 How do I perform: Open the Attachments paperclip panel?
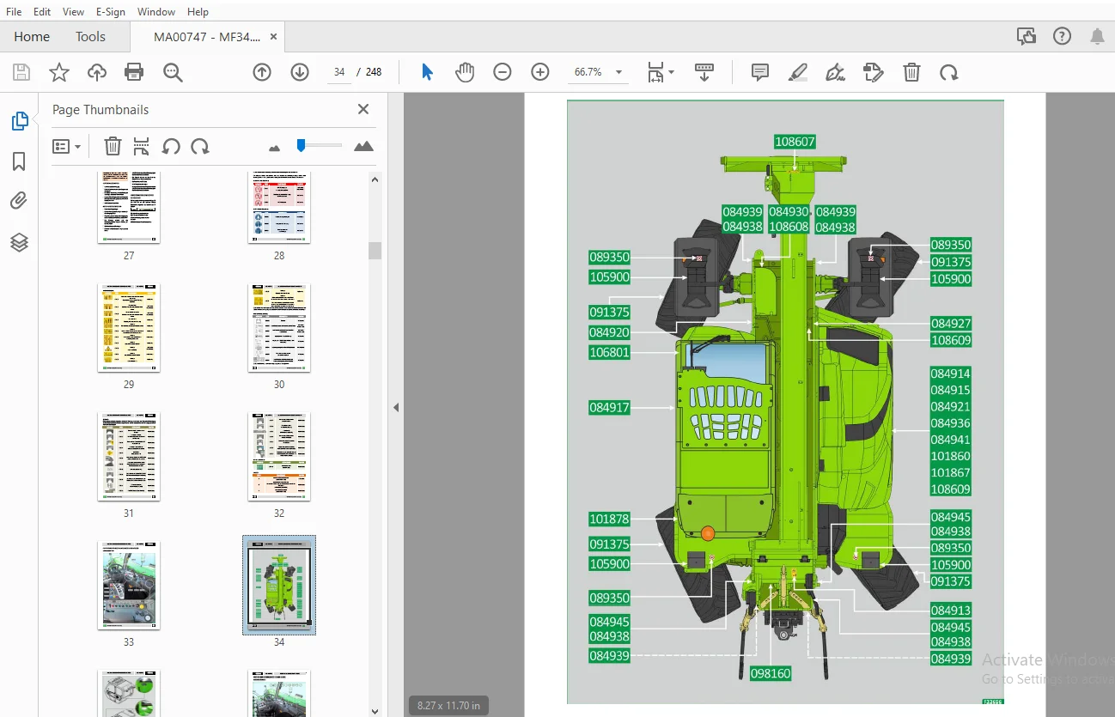point(19,201)
